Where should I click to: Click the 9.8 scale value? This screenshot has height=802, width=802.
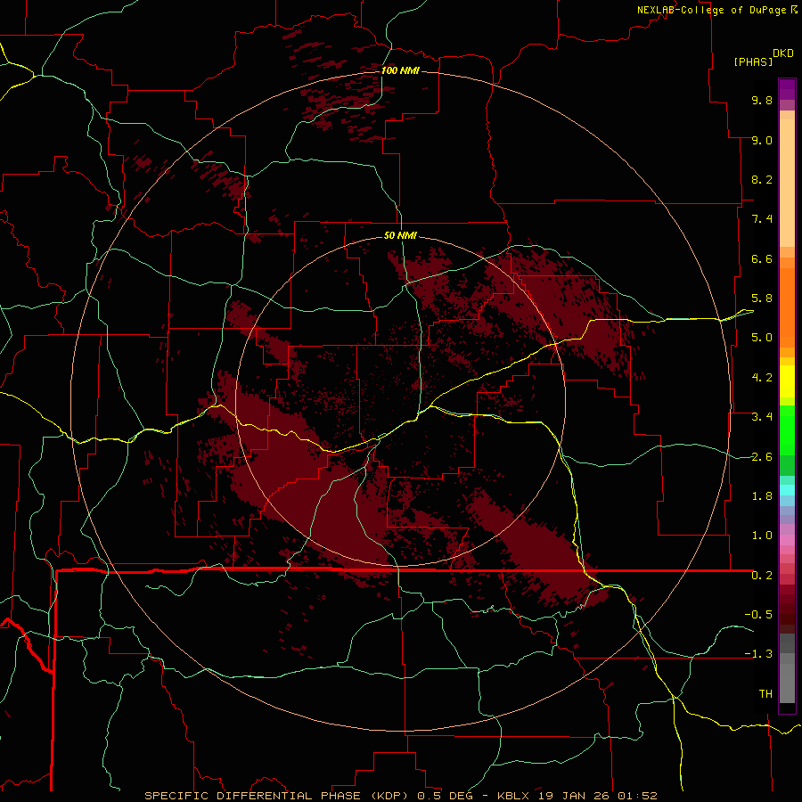762,100
